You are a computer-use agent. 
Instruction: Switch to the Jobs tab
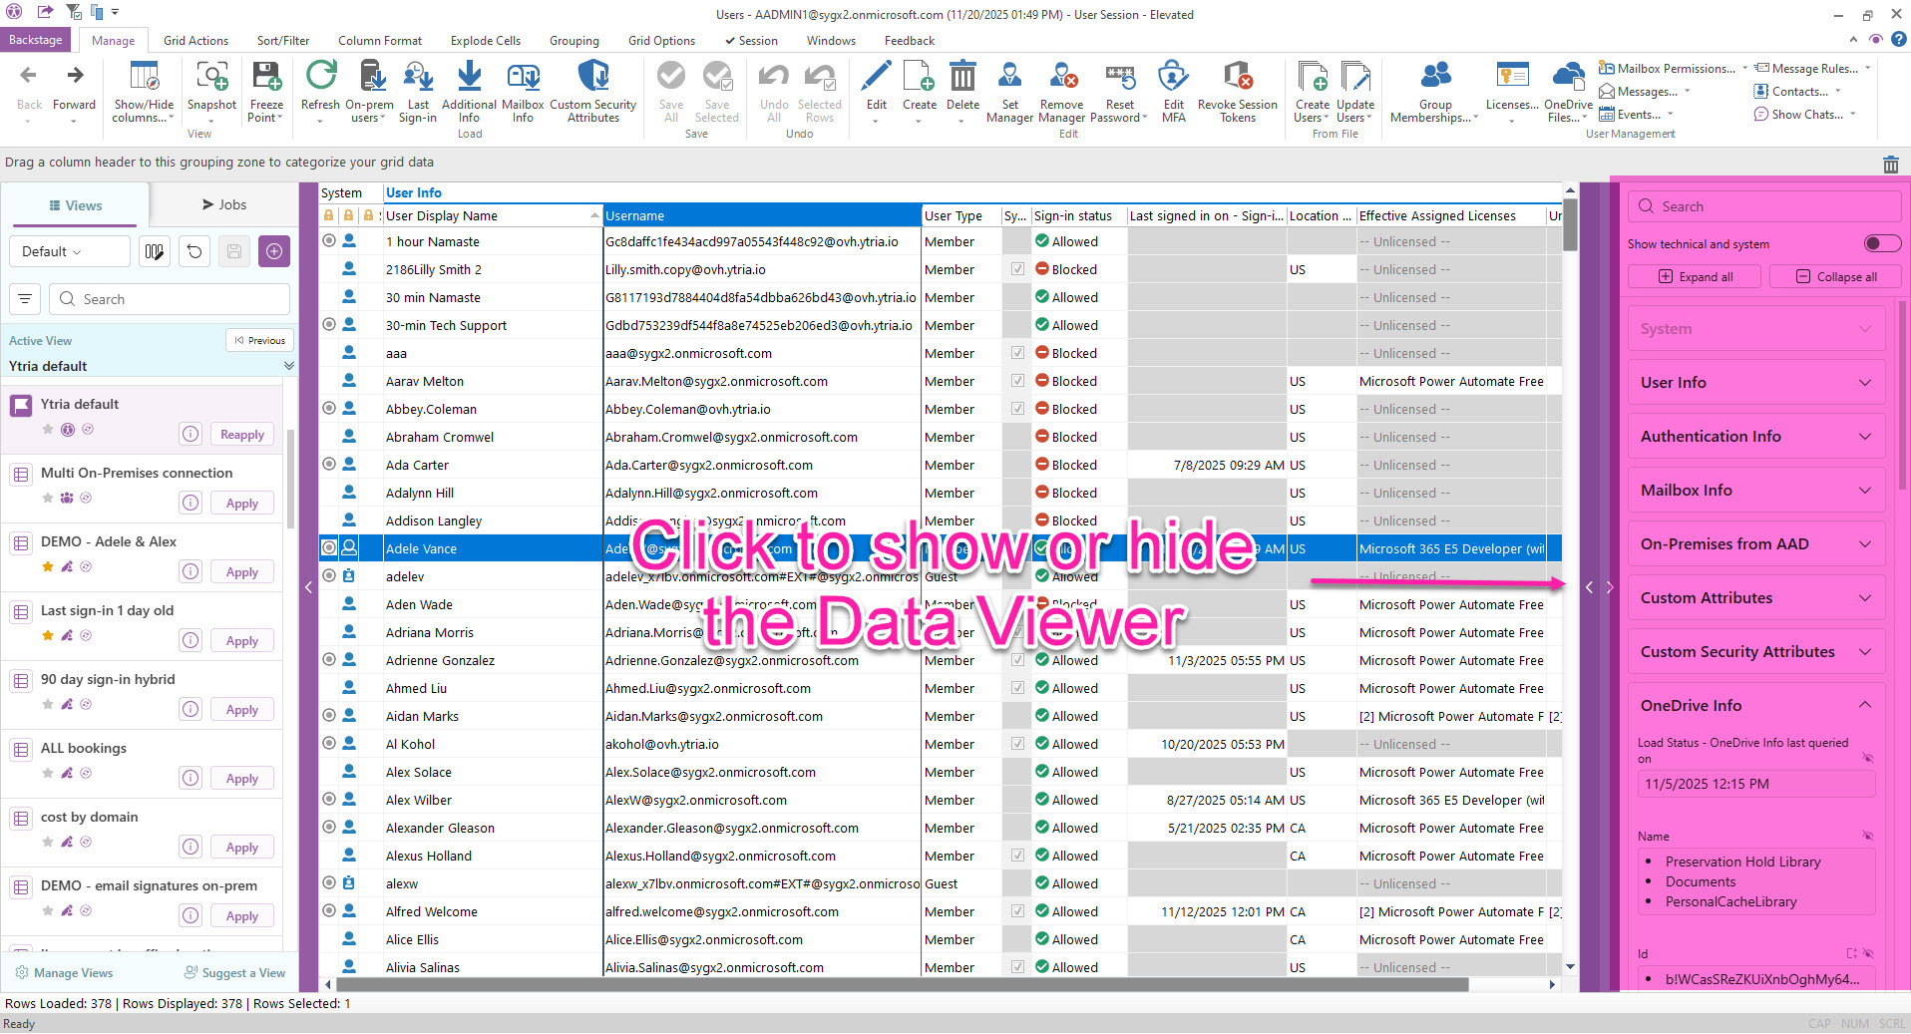coord(225,204)
